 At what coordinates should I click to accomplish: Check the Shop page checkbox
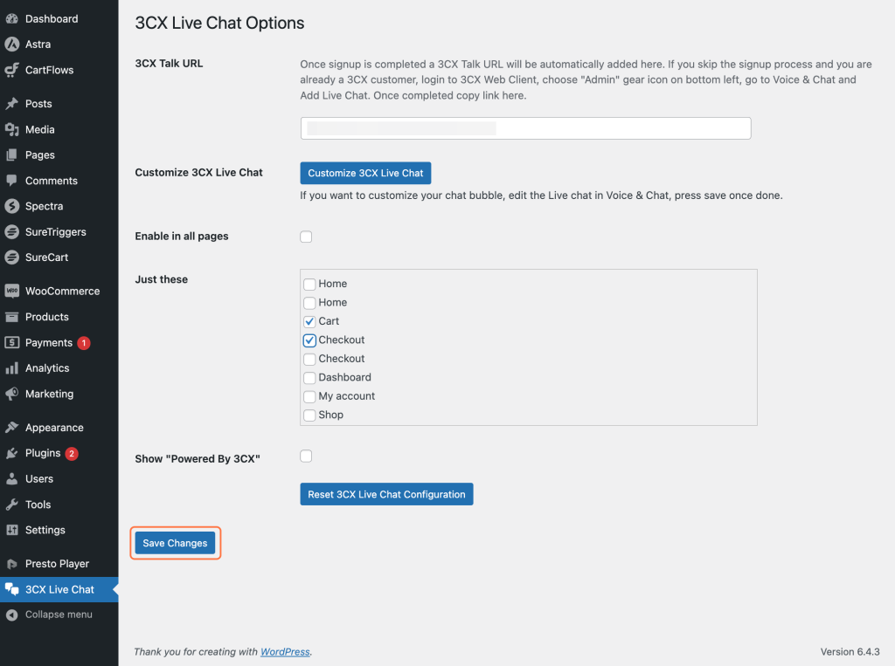click(309, 415)
